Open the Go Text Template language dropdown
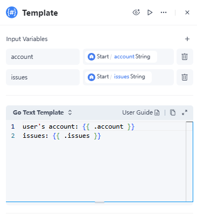The image size is (197, 214). (x=43, y=112)
